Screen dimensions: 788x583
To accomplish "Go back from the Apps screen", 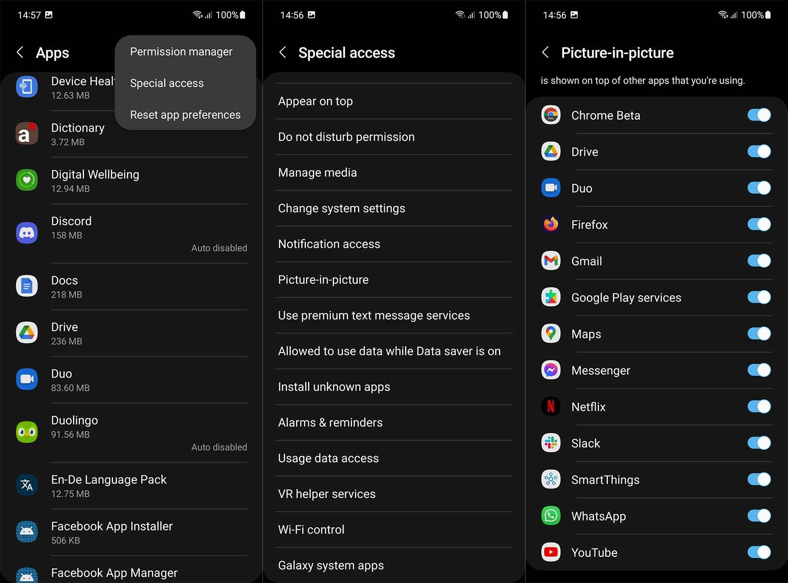I will pyautogui.click(x=20, y=52).
